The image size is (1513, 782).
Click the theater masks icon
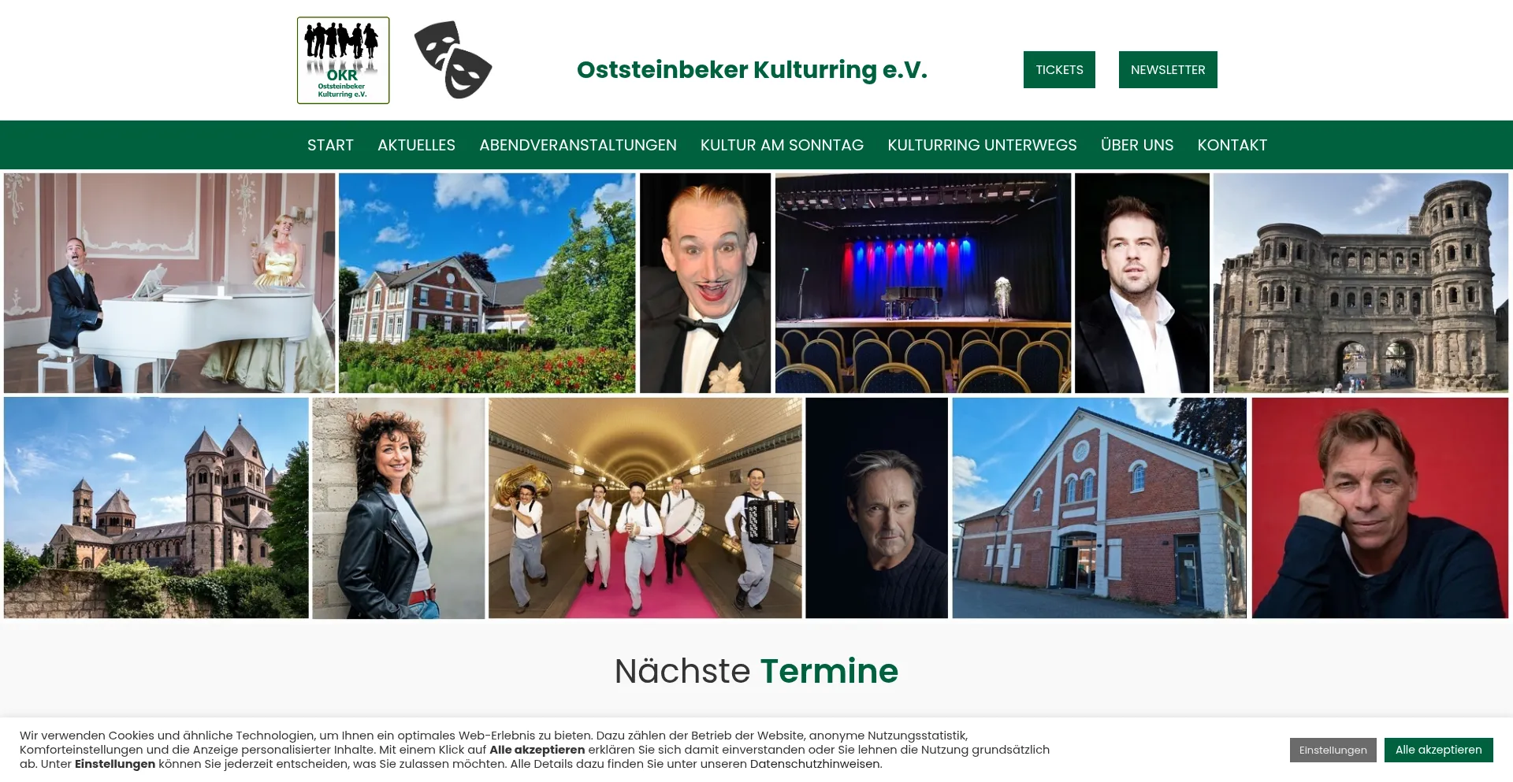pyautogui.click(x=452, y=60)
